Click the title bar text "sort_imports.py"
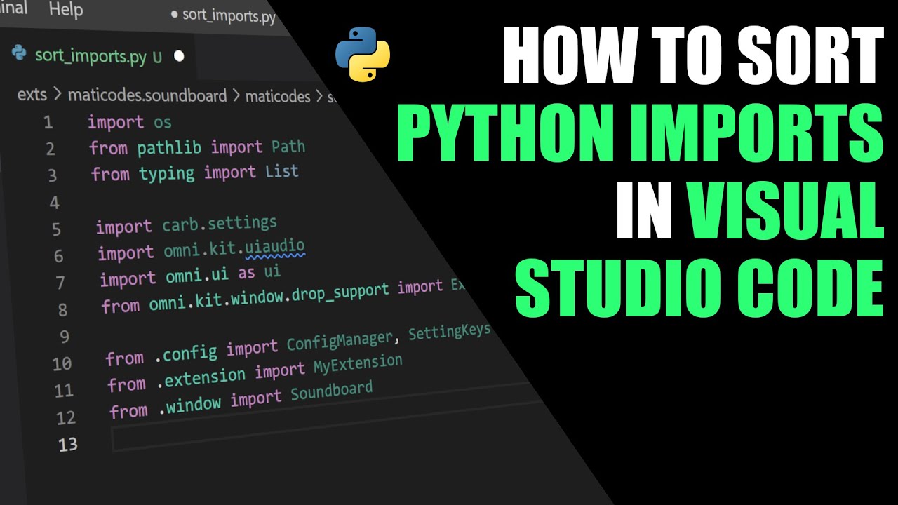898x505 pixels. point(229,15)
